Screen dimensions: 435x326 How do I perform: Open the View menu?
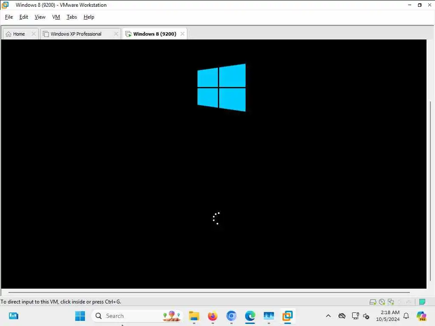pos(40,17)
